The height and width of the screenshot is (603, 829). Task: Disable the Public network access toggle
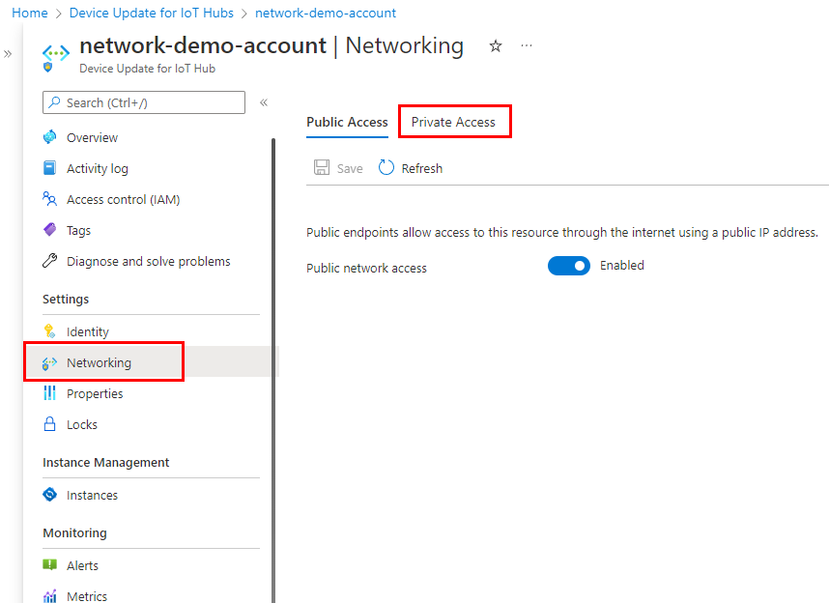coord(569,265)
